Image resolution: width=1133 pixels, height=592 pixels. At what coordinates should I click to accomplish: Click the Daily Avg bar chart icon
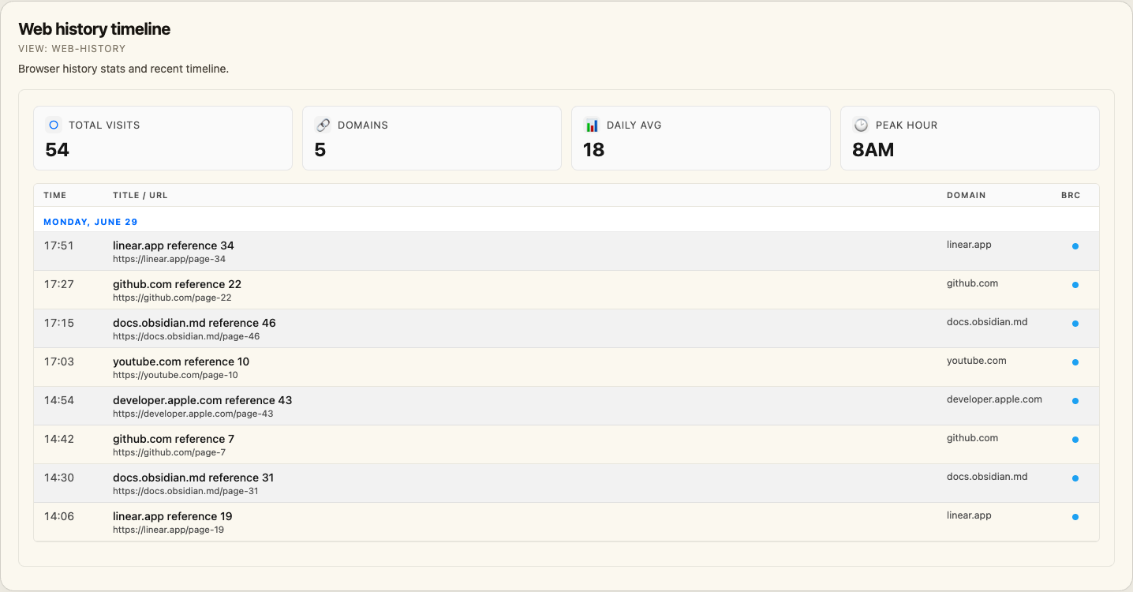592,125
